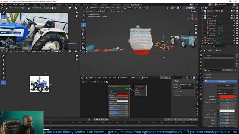Click the tractor thumbnail in paint editor

coord(40,84)
